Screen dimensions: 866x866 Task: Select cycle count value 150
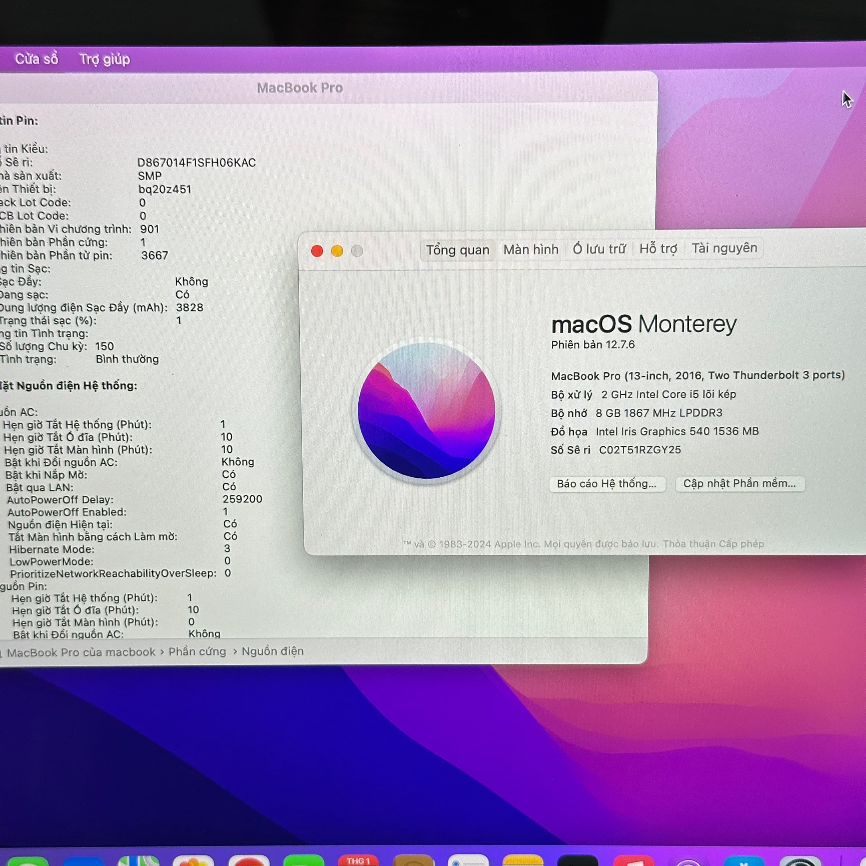[x=105, y=347]
